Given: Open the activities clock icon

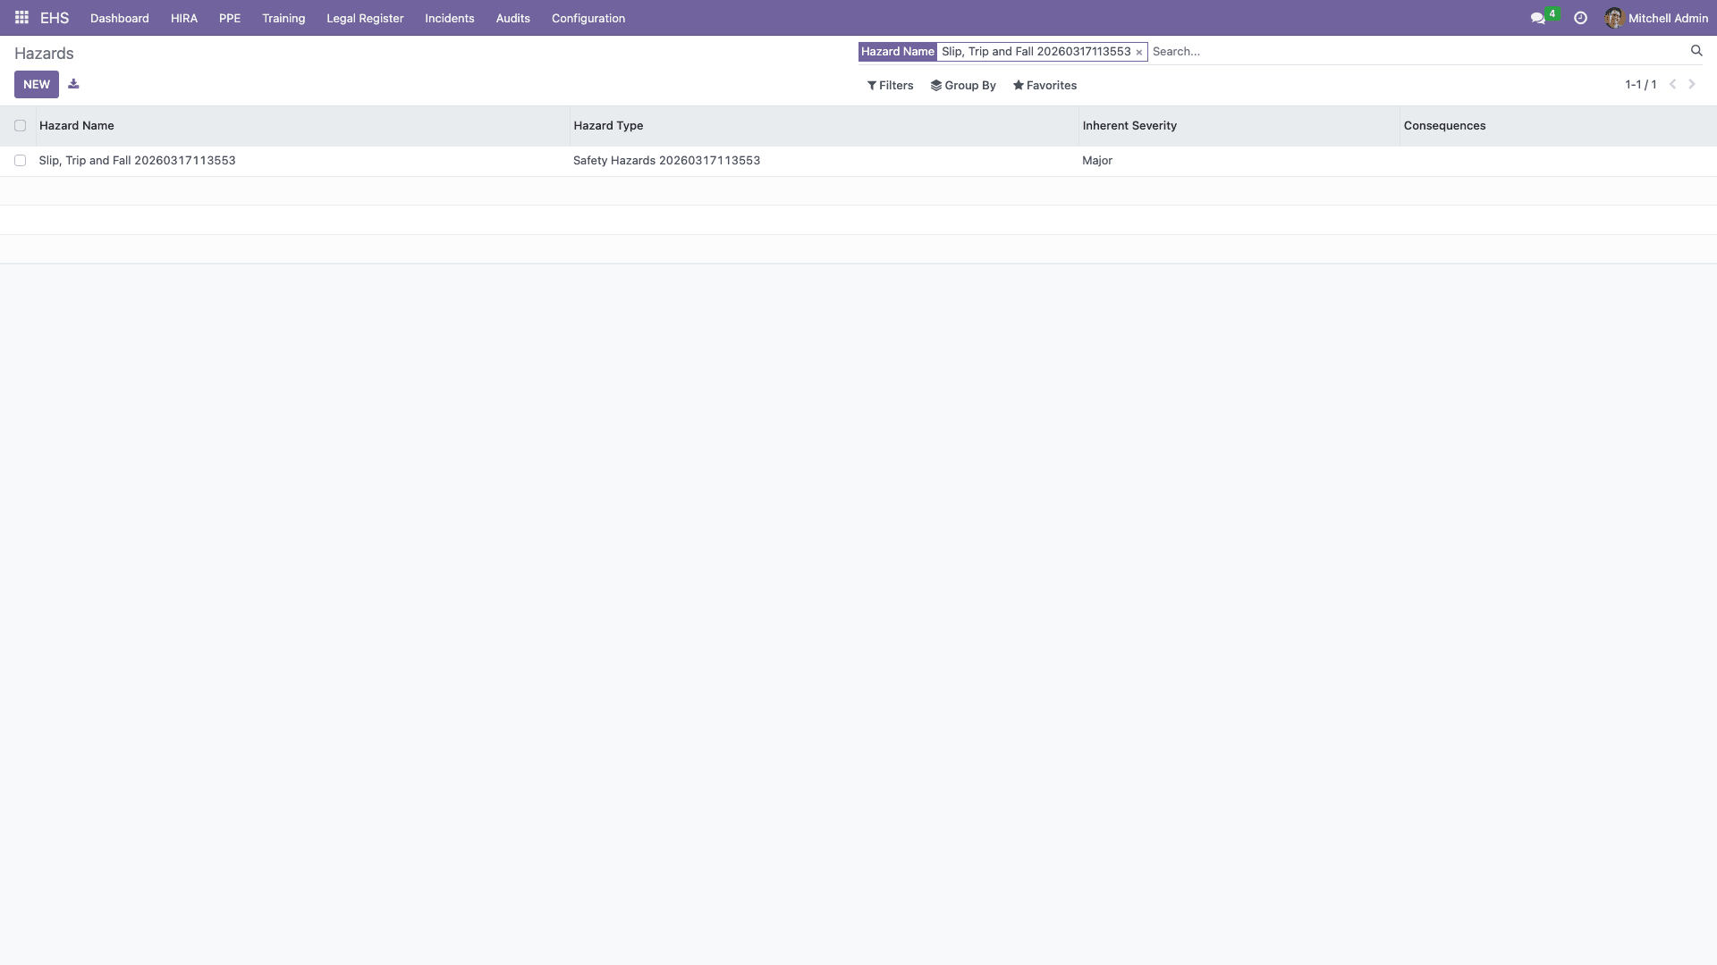Looking at the screenshot, I should 1580,18.
